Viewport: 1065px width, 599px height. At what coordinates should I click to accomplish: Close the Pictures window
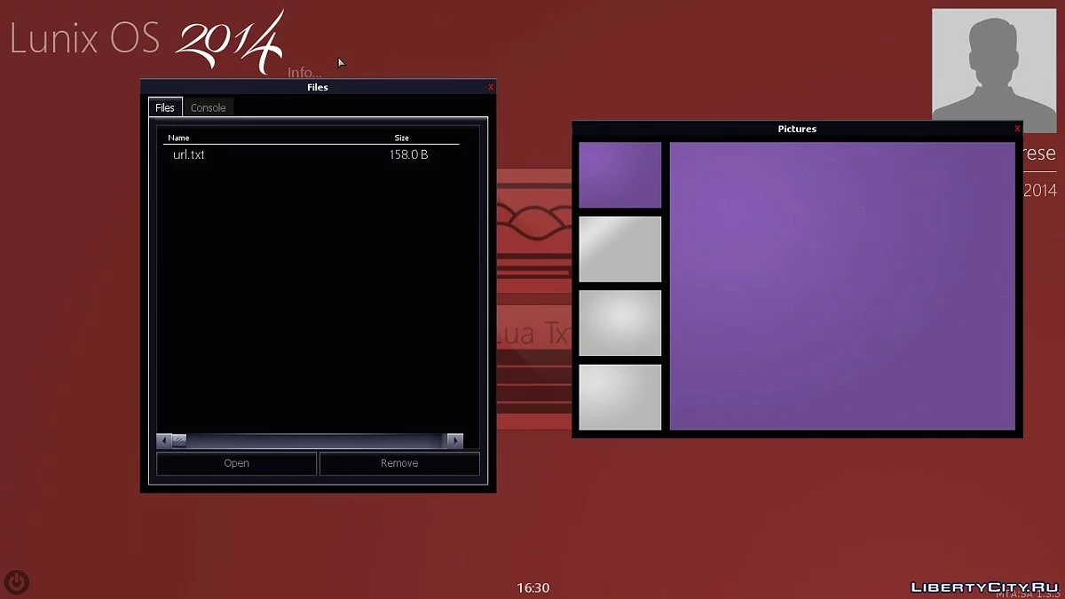pos(1016,128)
